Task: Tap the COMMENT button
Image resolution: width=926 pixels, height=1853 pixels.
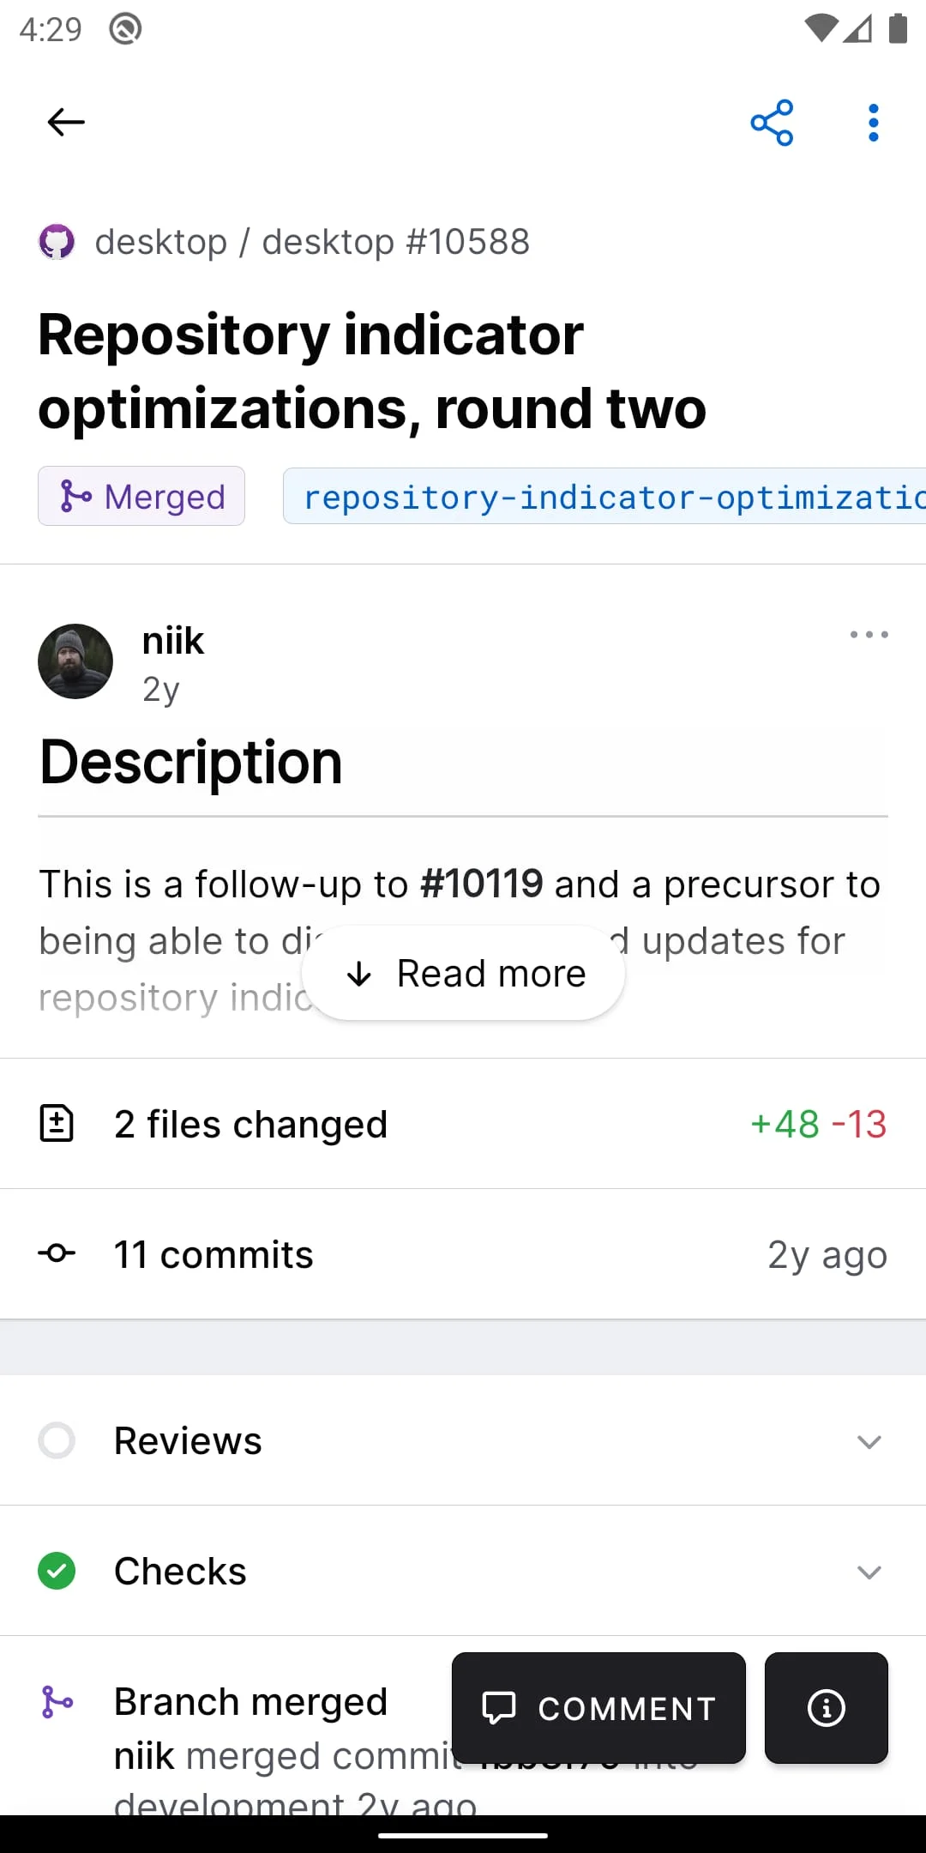Action: pos(598,1708)
